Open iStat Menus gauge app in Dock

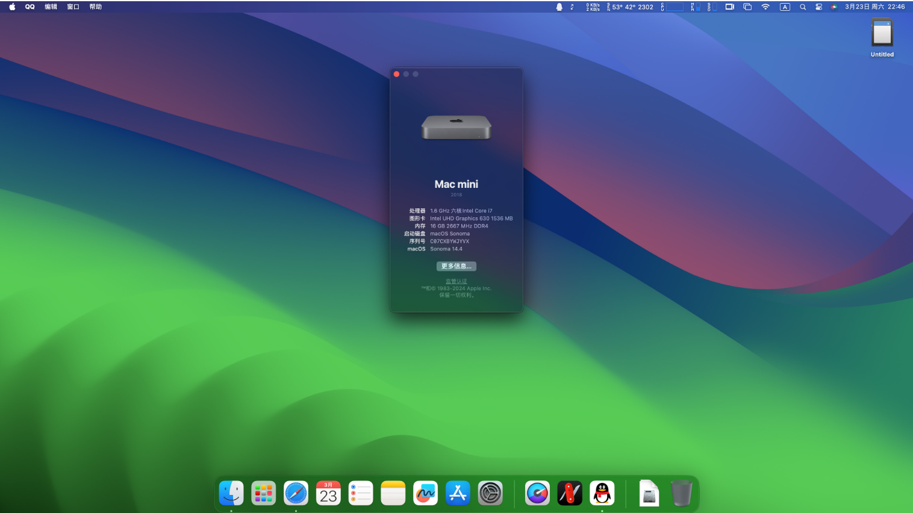point(537,493)
